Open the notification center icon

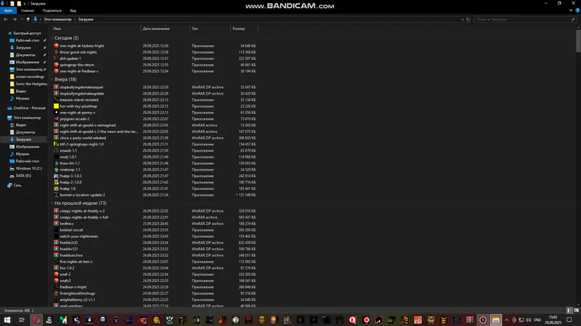(x=569, y=320)
